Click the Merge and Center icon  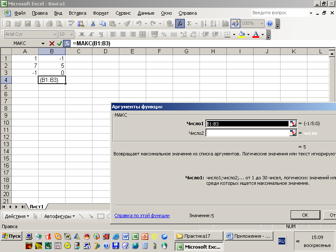(x=142, y=34)
